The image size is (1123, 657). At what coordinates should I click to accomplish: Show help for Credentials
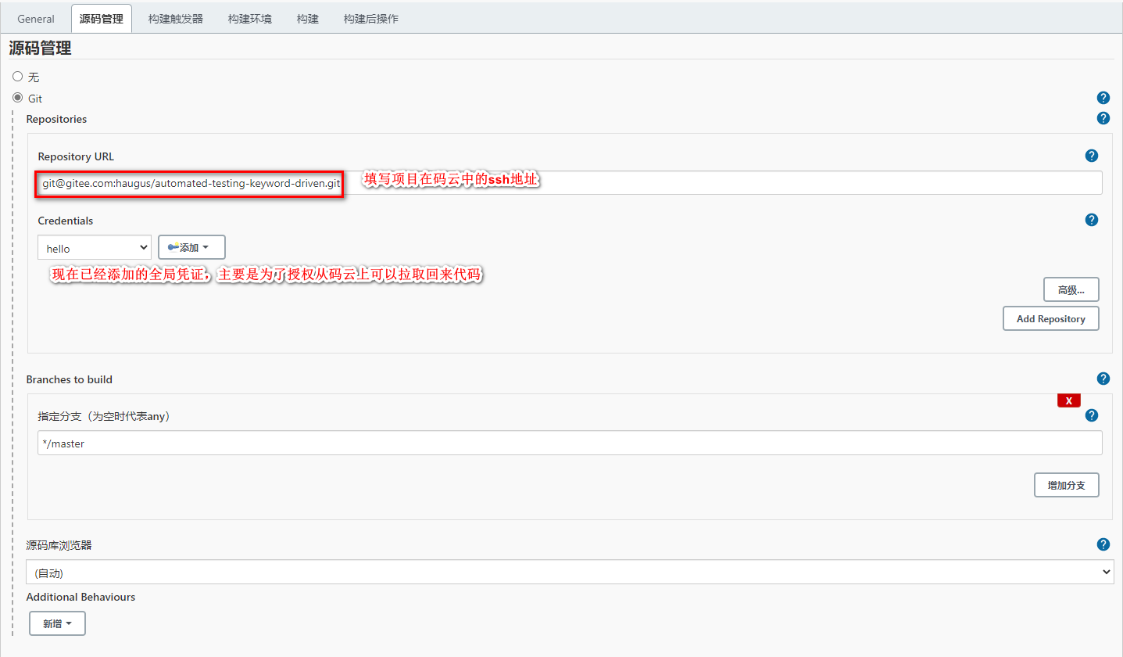pos(1092,220)
